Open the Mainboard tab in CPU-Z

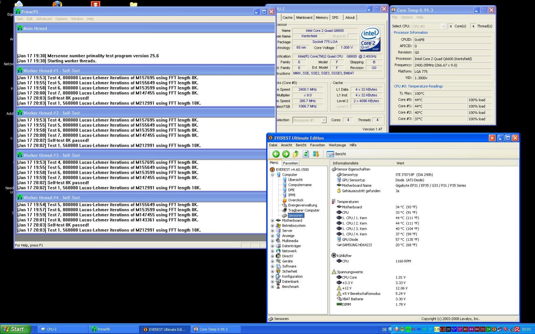(304, 18)
